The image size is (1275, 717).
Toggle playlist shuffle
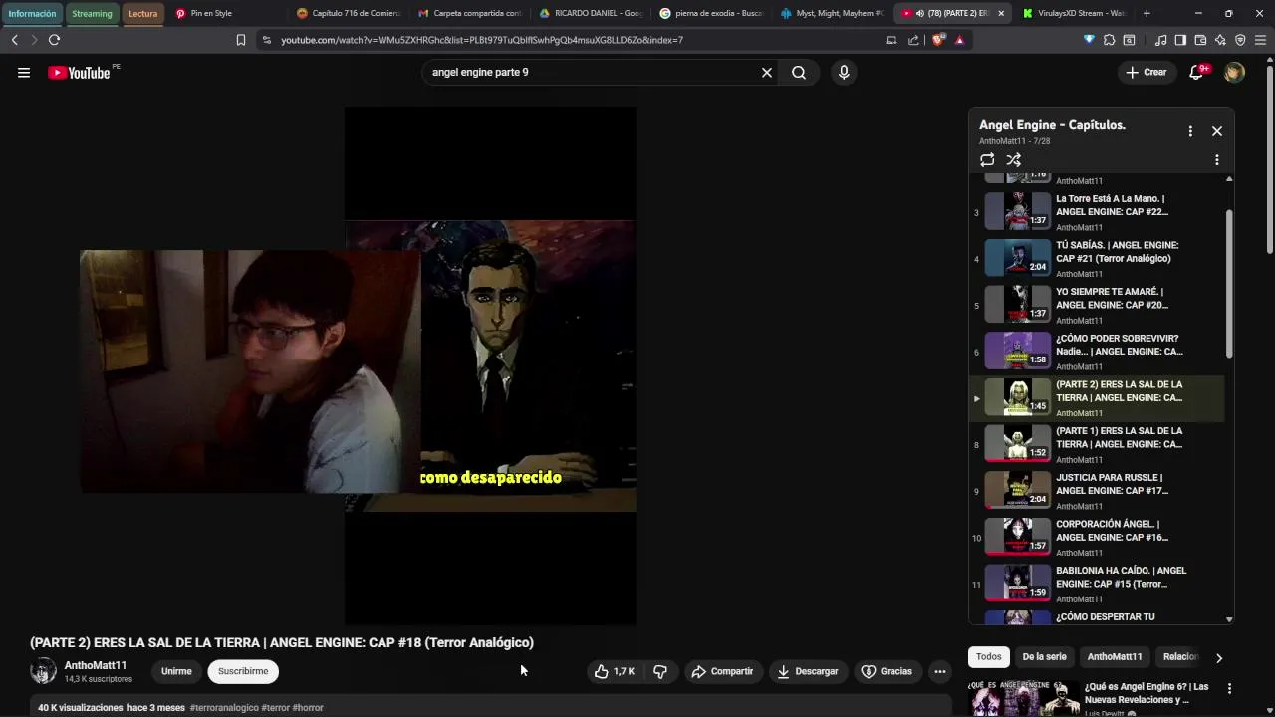click(1013, 159)
